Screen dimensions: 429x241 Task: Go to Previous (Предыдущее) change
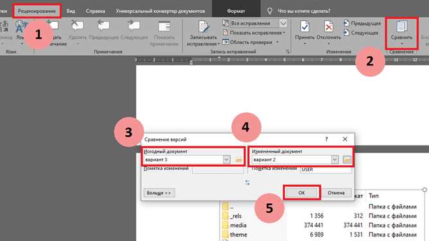(x=362, y=23)
